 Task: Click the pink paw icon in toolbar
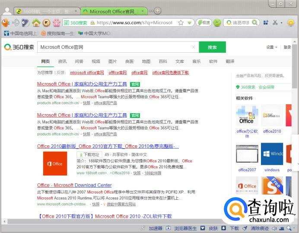pos(57,23)
